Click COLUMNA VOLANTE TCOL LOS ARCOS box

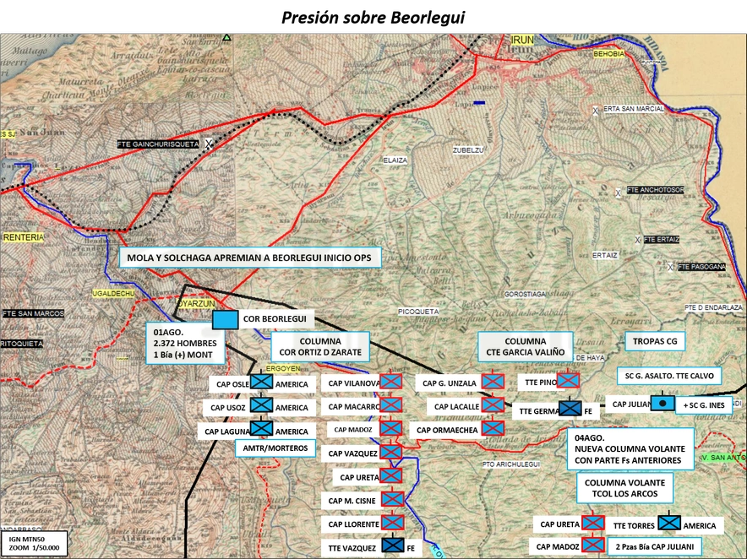tap(624, 488)
